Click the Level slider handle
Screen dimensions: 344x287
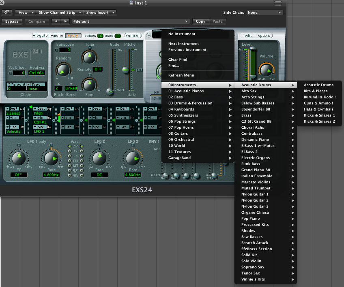[252, 49]
